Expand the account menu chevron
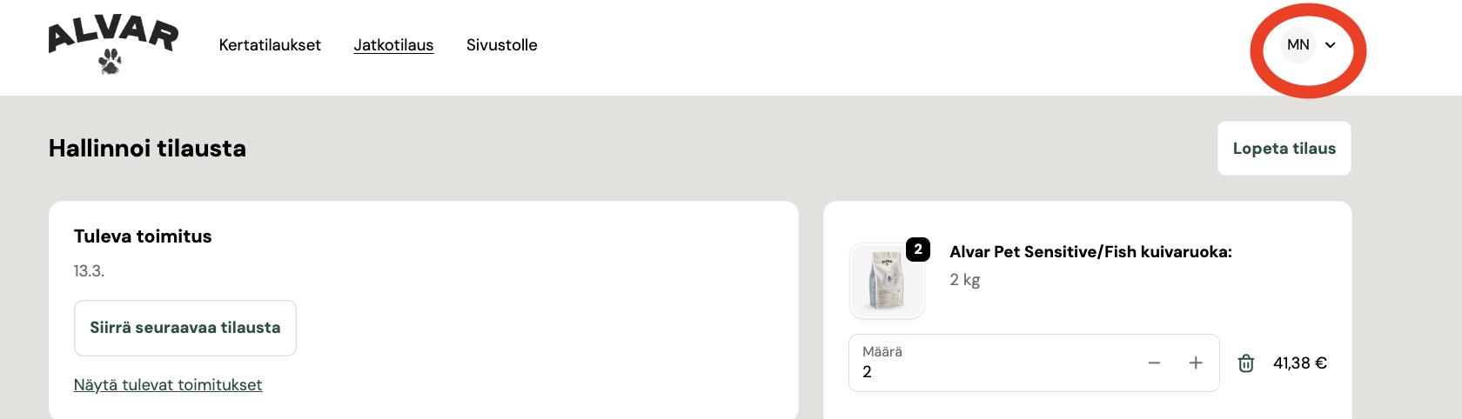1462x419 pixels. tap(1330, 45)
